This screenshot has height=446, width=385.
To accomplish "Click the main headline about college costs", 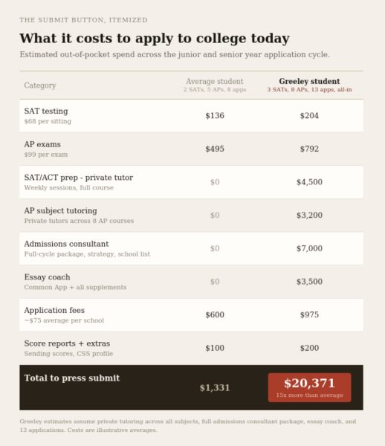I will pos(155,39).
